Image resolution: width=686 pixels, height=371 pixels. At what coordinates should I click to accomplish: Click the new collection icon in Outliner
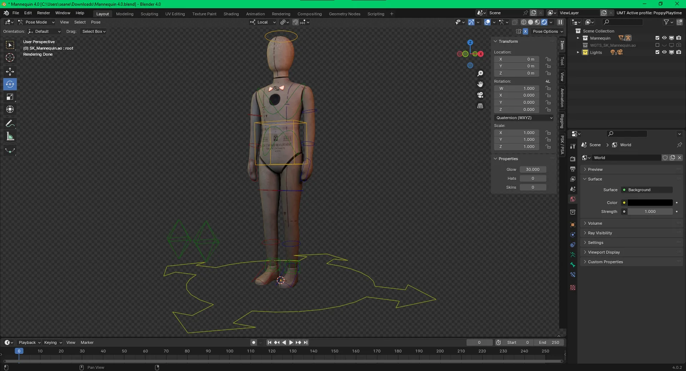680,22
